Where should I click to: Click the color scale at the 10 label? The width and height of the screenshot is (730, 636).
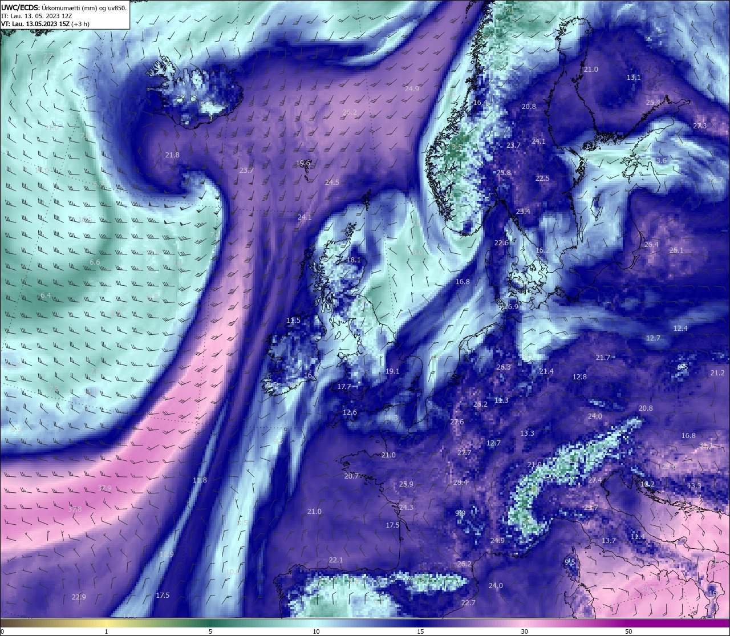(316, 631)
